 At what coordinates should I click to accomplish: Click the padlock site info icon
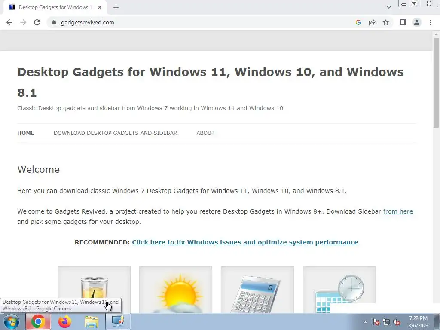tap(54, 22)
